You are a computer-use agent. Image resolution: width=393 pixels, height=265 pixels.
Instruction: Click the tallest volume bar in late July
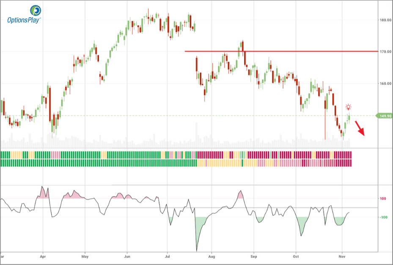click(196, 135)
